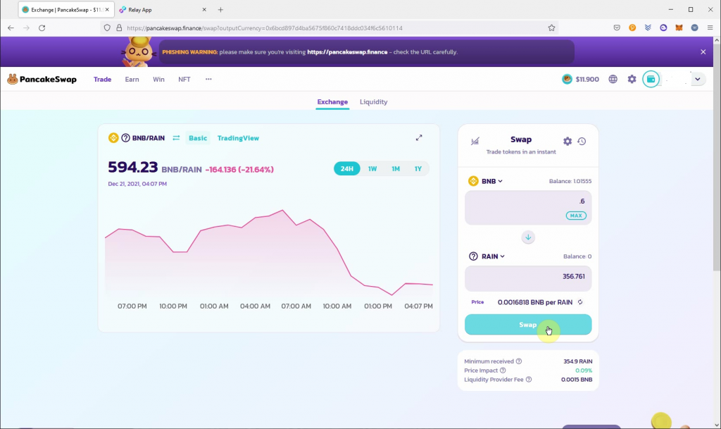Open the browser hamburger menu
This screenshot has height=429, width=721.
(710, 28)
